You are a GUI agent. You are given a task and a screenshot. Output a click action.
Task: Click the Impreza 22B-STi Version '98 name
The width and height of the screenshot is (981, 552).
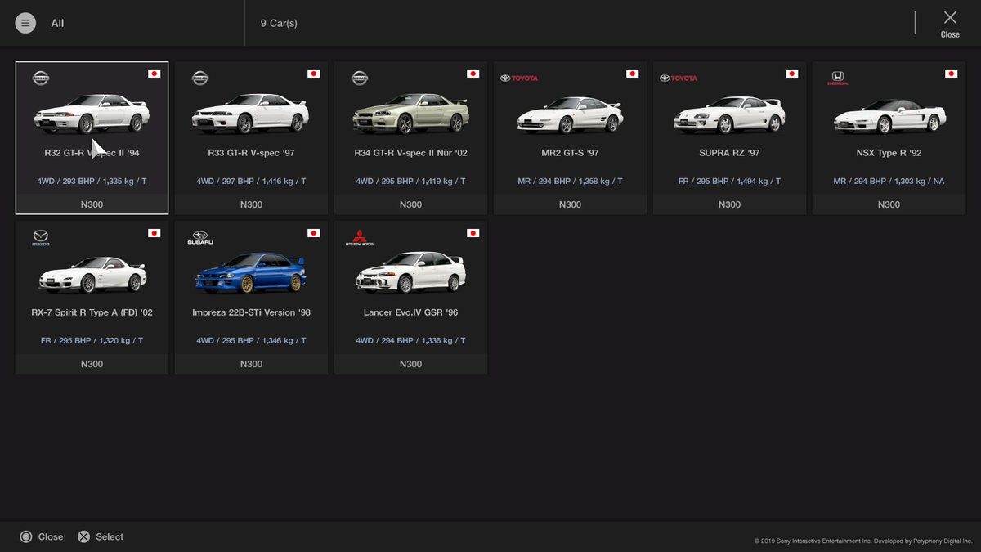pos(251,312)
